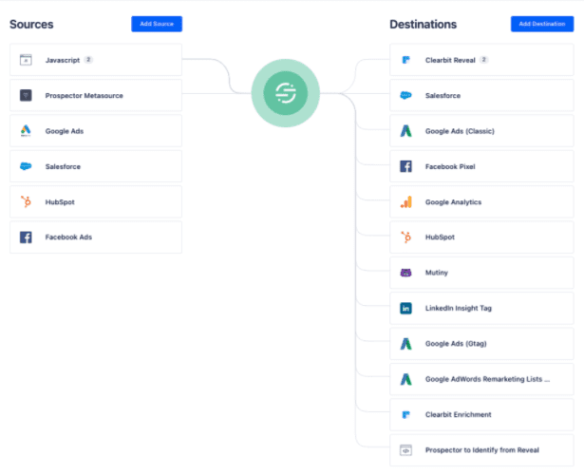584x475 pixels.
Task: Click the Google Ads (Classic) icon
Action: [406, 131]
